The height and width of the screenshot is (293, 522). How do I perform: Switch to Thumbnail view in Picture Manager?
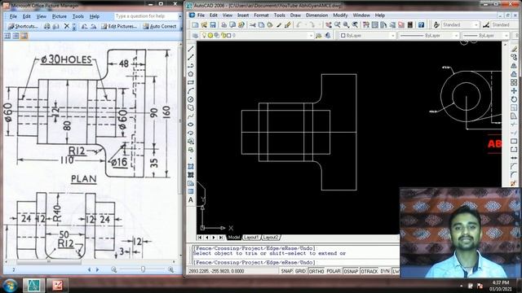point(7,36)
